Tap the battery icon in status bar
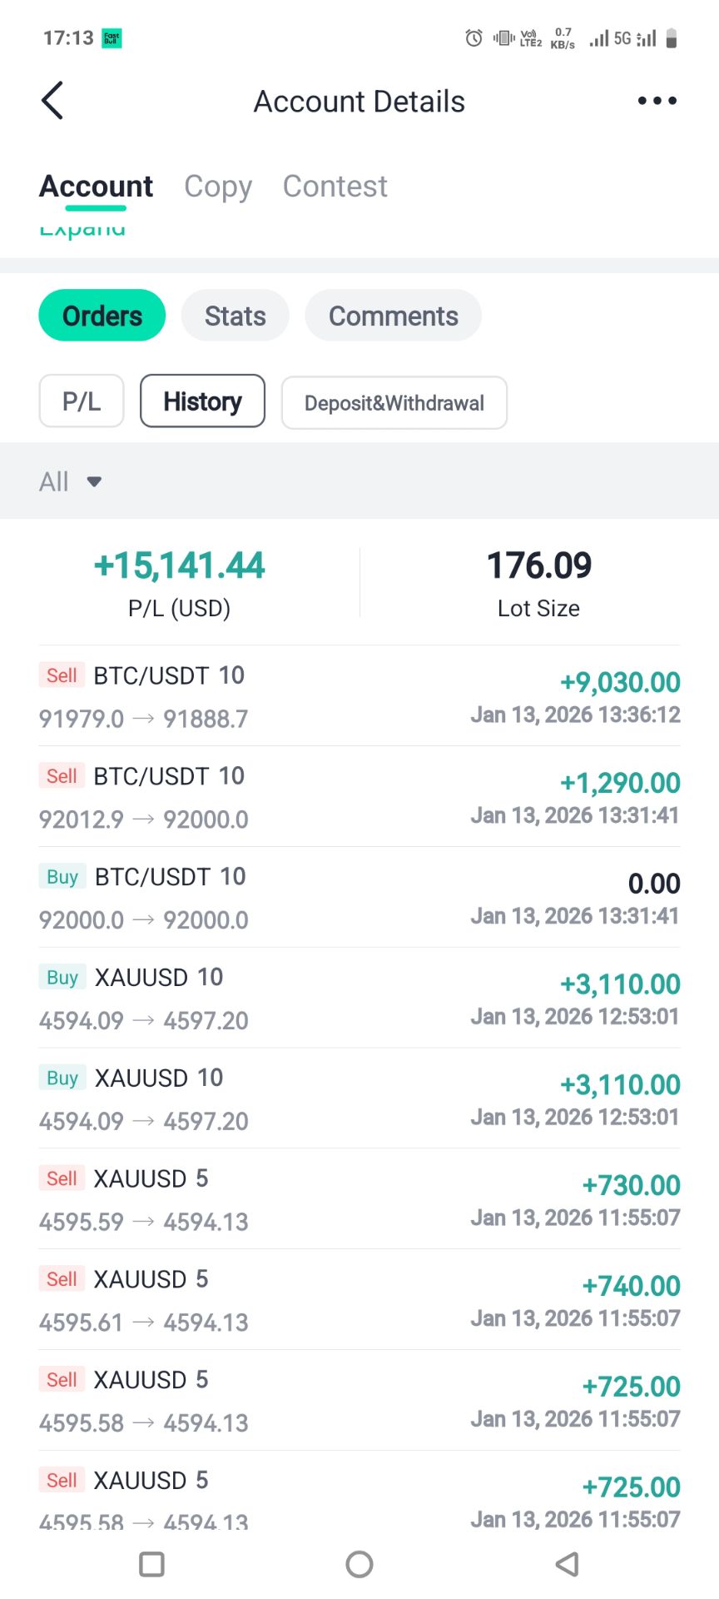This screenshot has width=719, height=1599. pyautogui.click(x=672, y=38)
